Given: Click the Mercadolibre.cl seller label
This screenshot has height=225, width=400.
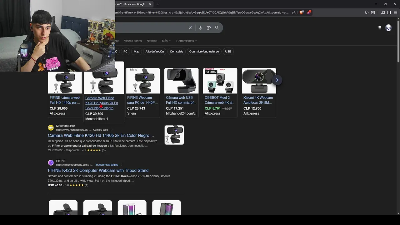Looking at the screenshot, I should point(97,119).
